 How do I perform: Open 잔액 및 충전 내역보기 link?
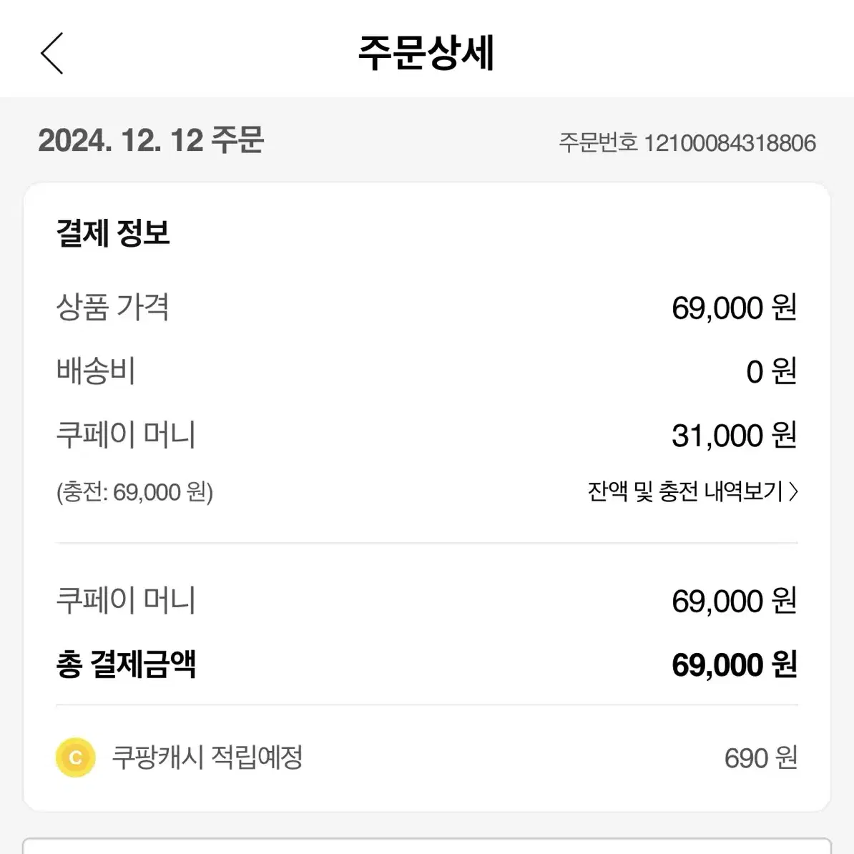(693, 491)
